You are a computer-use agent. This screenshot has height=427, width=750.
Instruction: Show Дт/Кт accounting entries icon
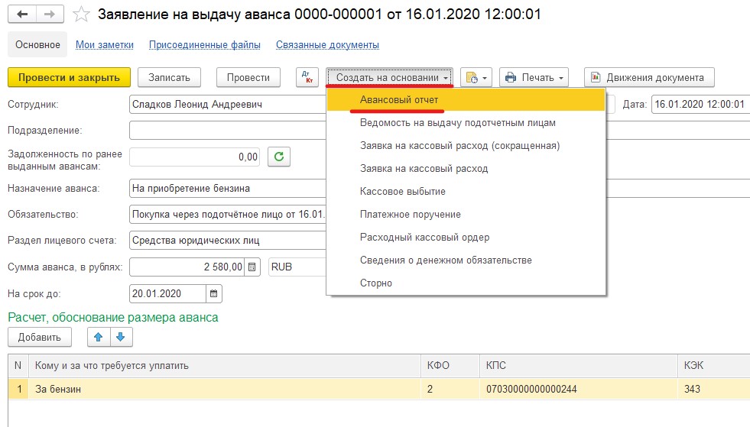(307, 77)
